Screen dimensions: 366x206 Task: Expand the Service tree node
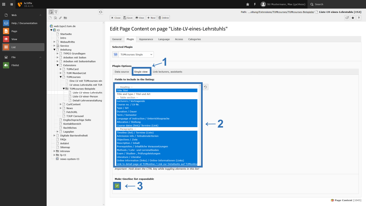coord(54,46)
